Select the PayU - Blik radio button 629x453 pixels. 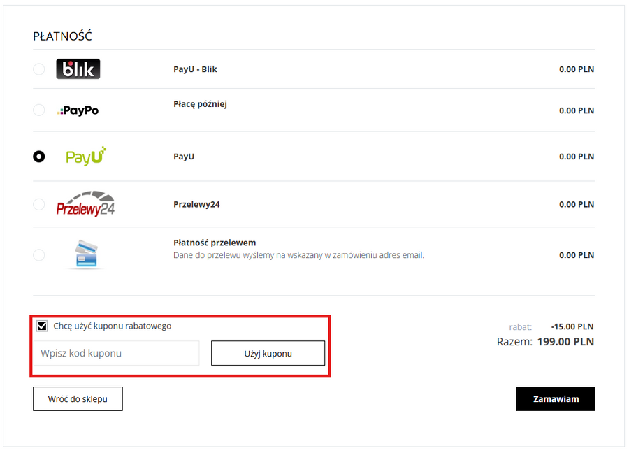point(39,69)
